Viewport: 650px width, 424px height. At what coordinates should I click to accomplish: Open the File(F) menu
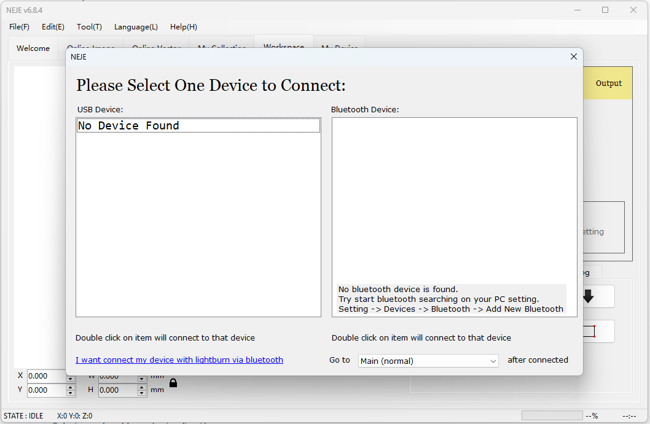click(19, 27)
